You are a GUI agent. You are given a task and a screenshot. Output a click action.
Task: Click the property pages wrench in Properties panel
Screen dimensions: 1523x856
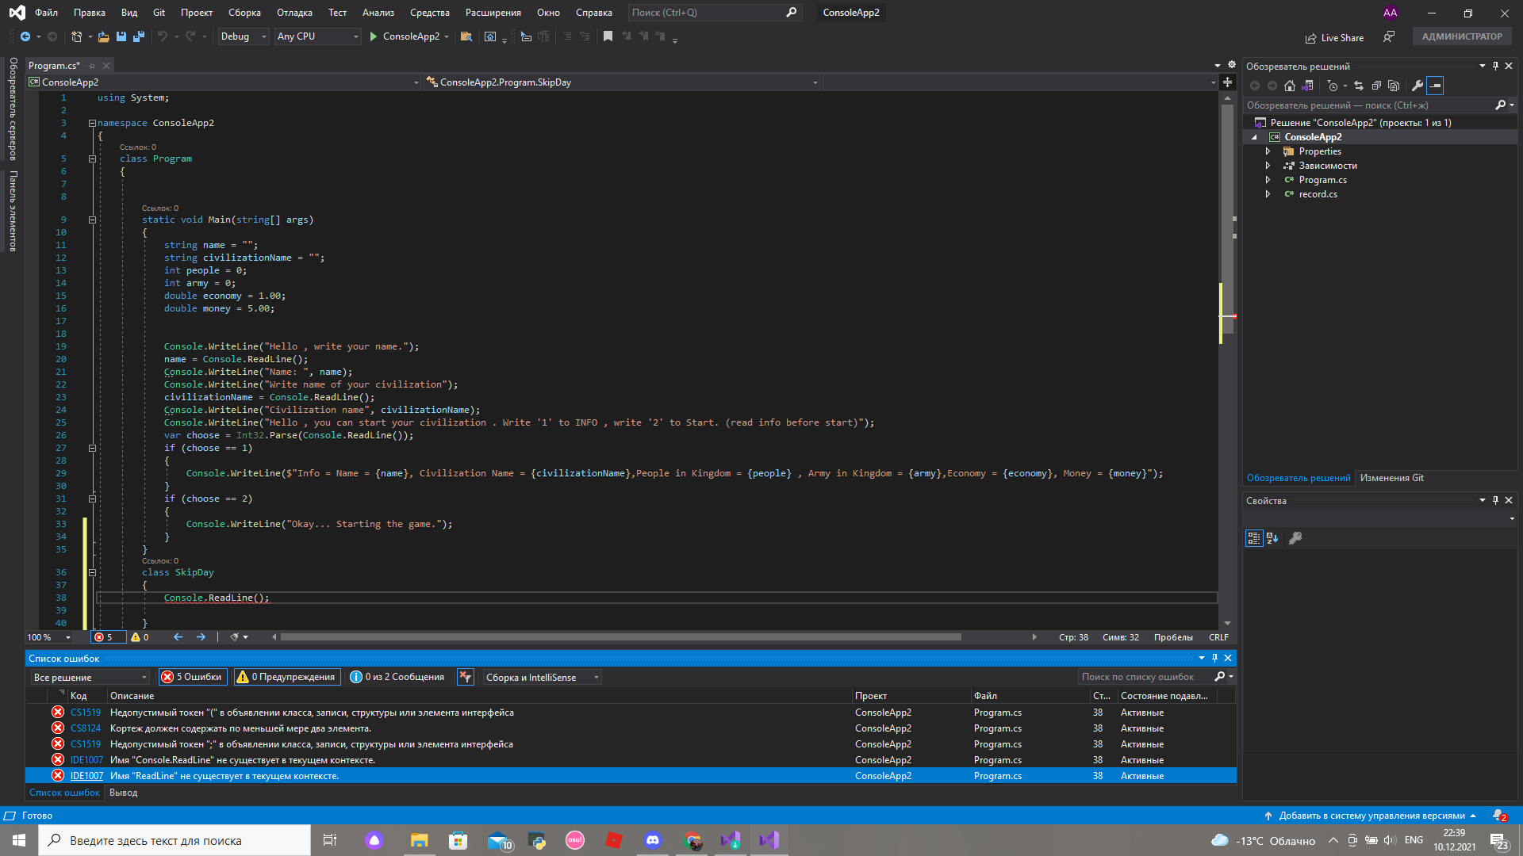(1295, 538)
